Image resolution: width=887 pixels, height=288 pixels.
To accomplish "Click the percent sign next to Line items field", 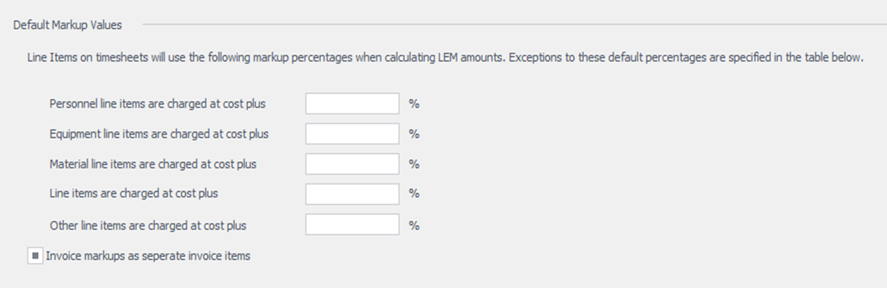I will point(414,193).
